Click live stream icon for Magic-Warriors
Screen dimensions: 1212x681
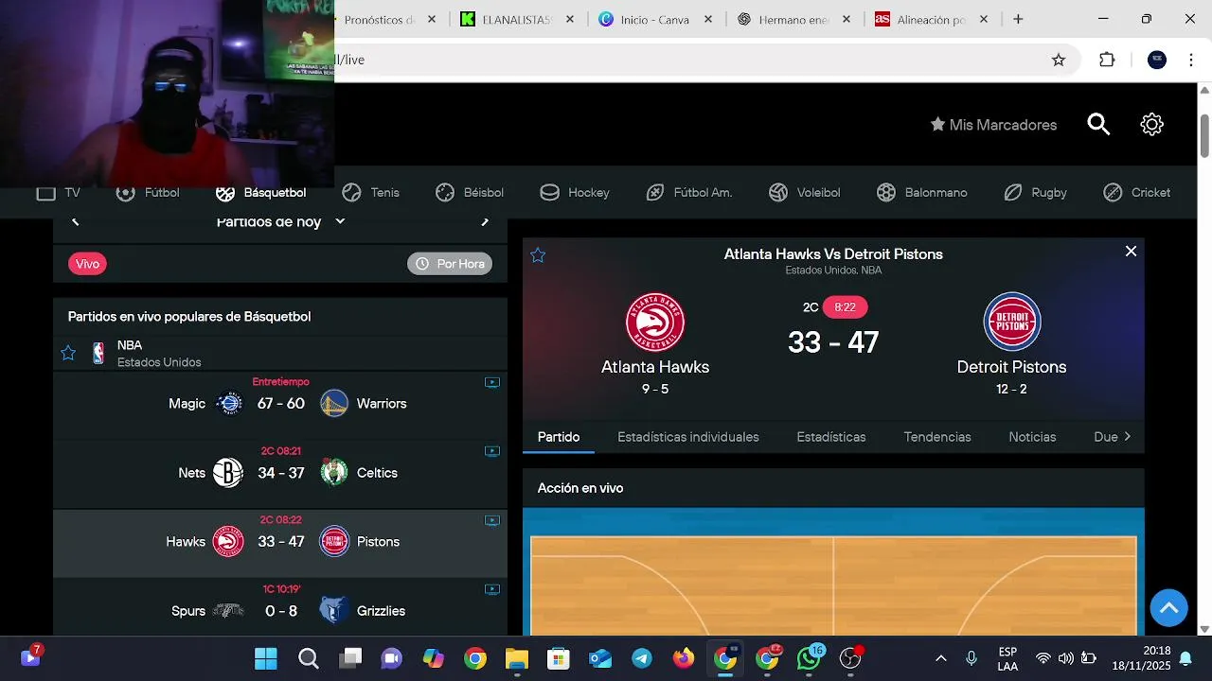pyautogui.click(x=492, y=382)
